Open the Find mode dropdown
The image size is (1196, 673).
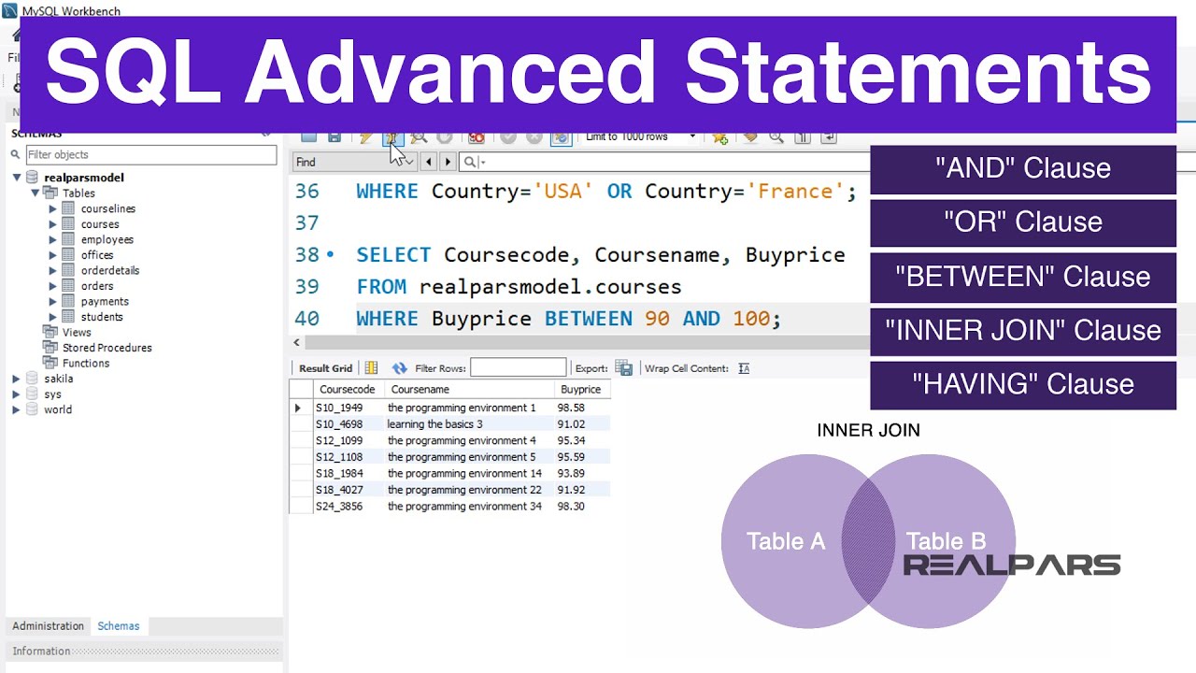[x=354, y=162]
